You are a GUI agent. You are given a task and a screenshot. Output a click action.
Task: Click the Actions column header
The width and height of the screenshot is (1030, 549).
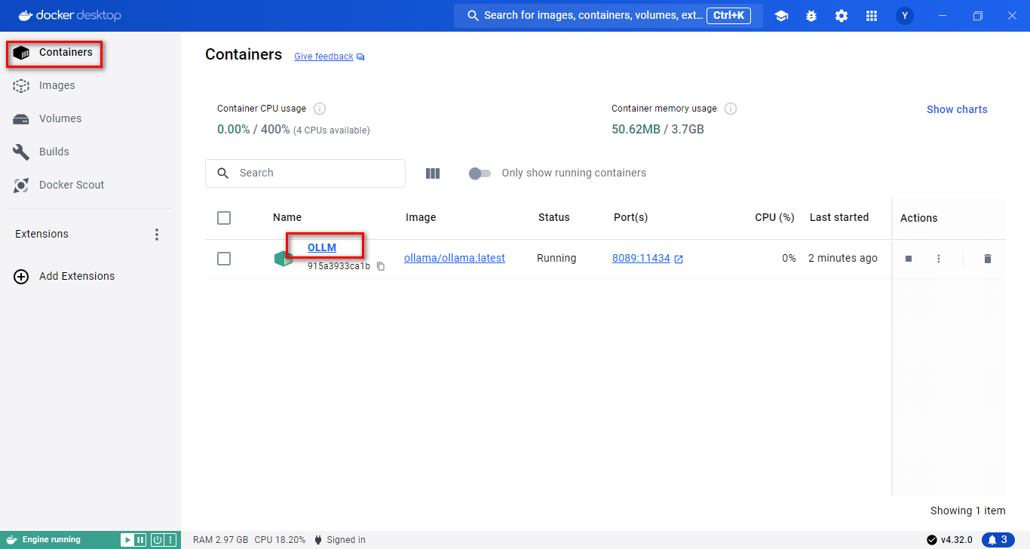pos(919,218)
